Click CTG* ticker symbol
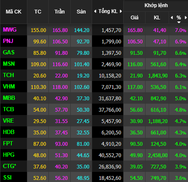This screenshot has width=188, height=182. pyautogui.click(x=10, y=166)
